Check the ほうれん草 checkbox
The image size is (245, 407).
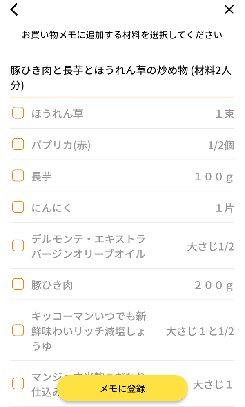click(x=18, y=113)
